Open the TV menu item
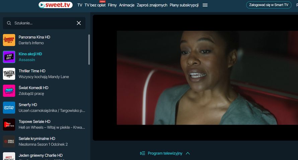 click(x=80, y=5)
